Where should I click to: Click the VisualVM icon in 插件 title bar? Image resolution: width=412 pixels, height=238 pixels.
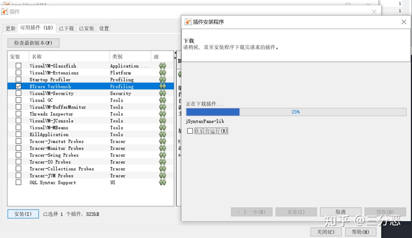(5, 11)
